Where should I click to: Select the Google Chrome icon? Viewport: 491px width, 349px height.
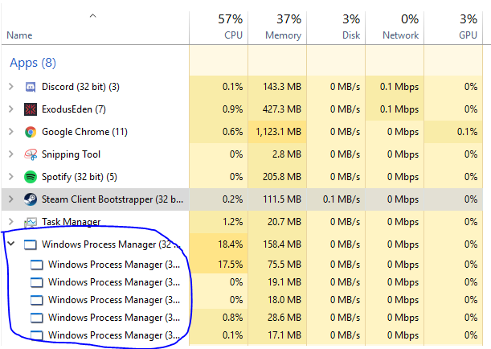[x=31, y=132]
